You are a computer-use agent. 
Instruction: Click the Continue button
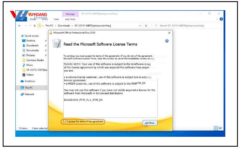(x=150, y=123)
